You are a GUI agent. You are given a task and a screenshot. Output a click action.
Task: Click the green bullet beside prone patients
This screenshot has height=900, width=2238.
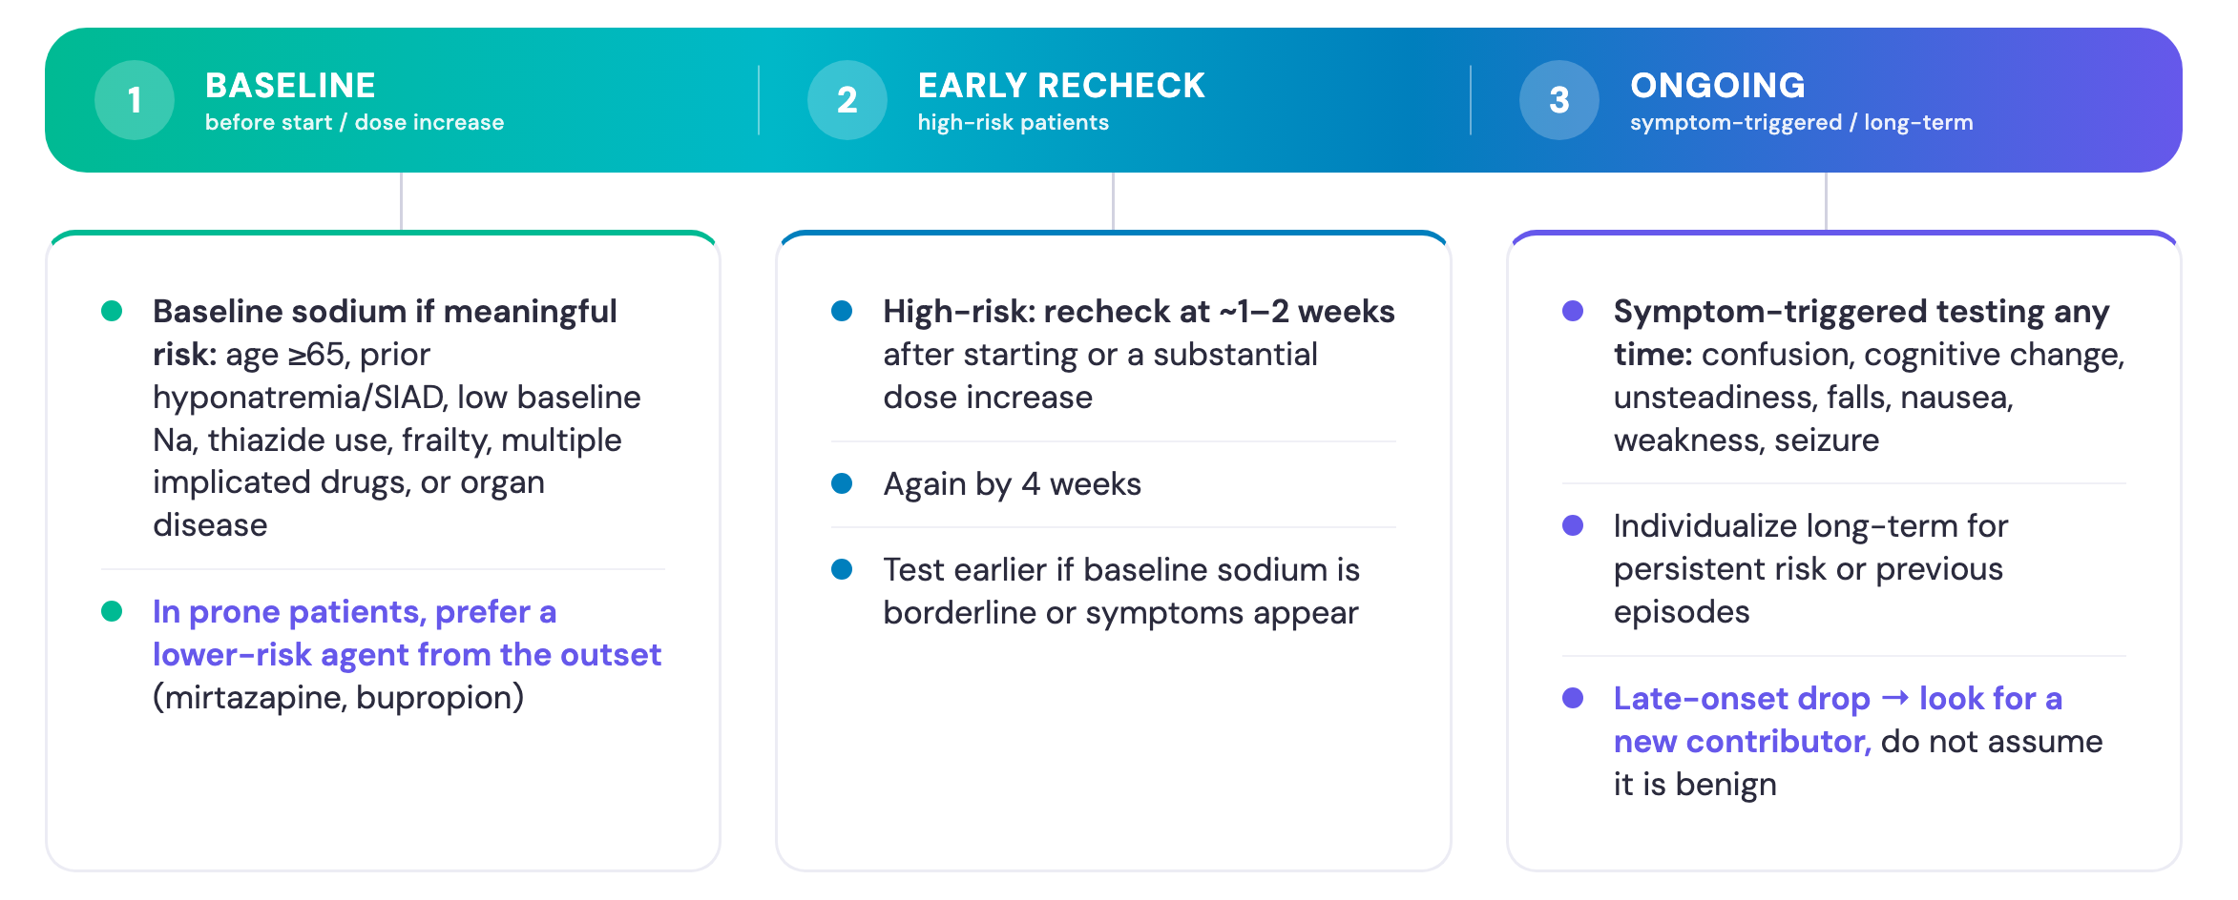(112, 611)
